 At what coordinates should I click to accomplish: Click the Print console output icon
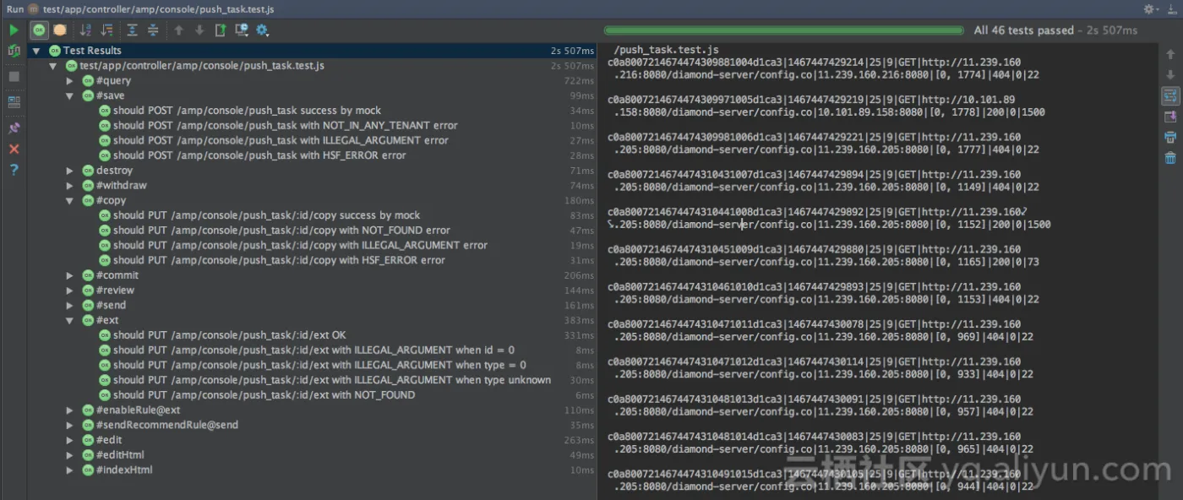(x=1170, y=137)
